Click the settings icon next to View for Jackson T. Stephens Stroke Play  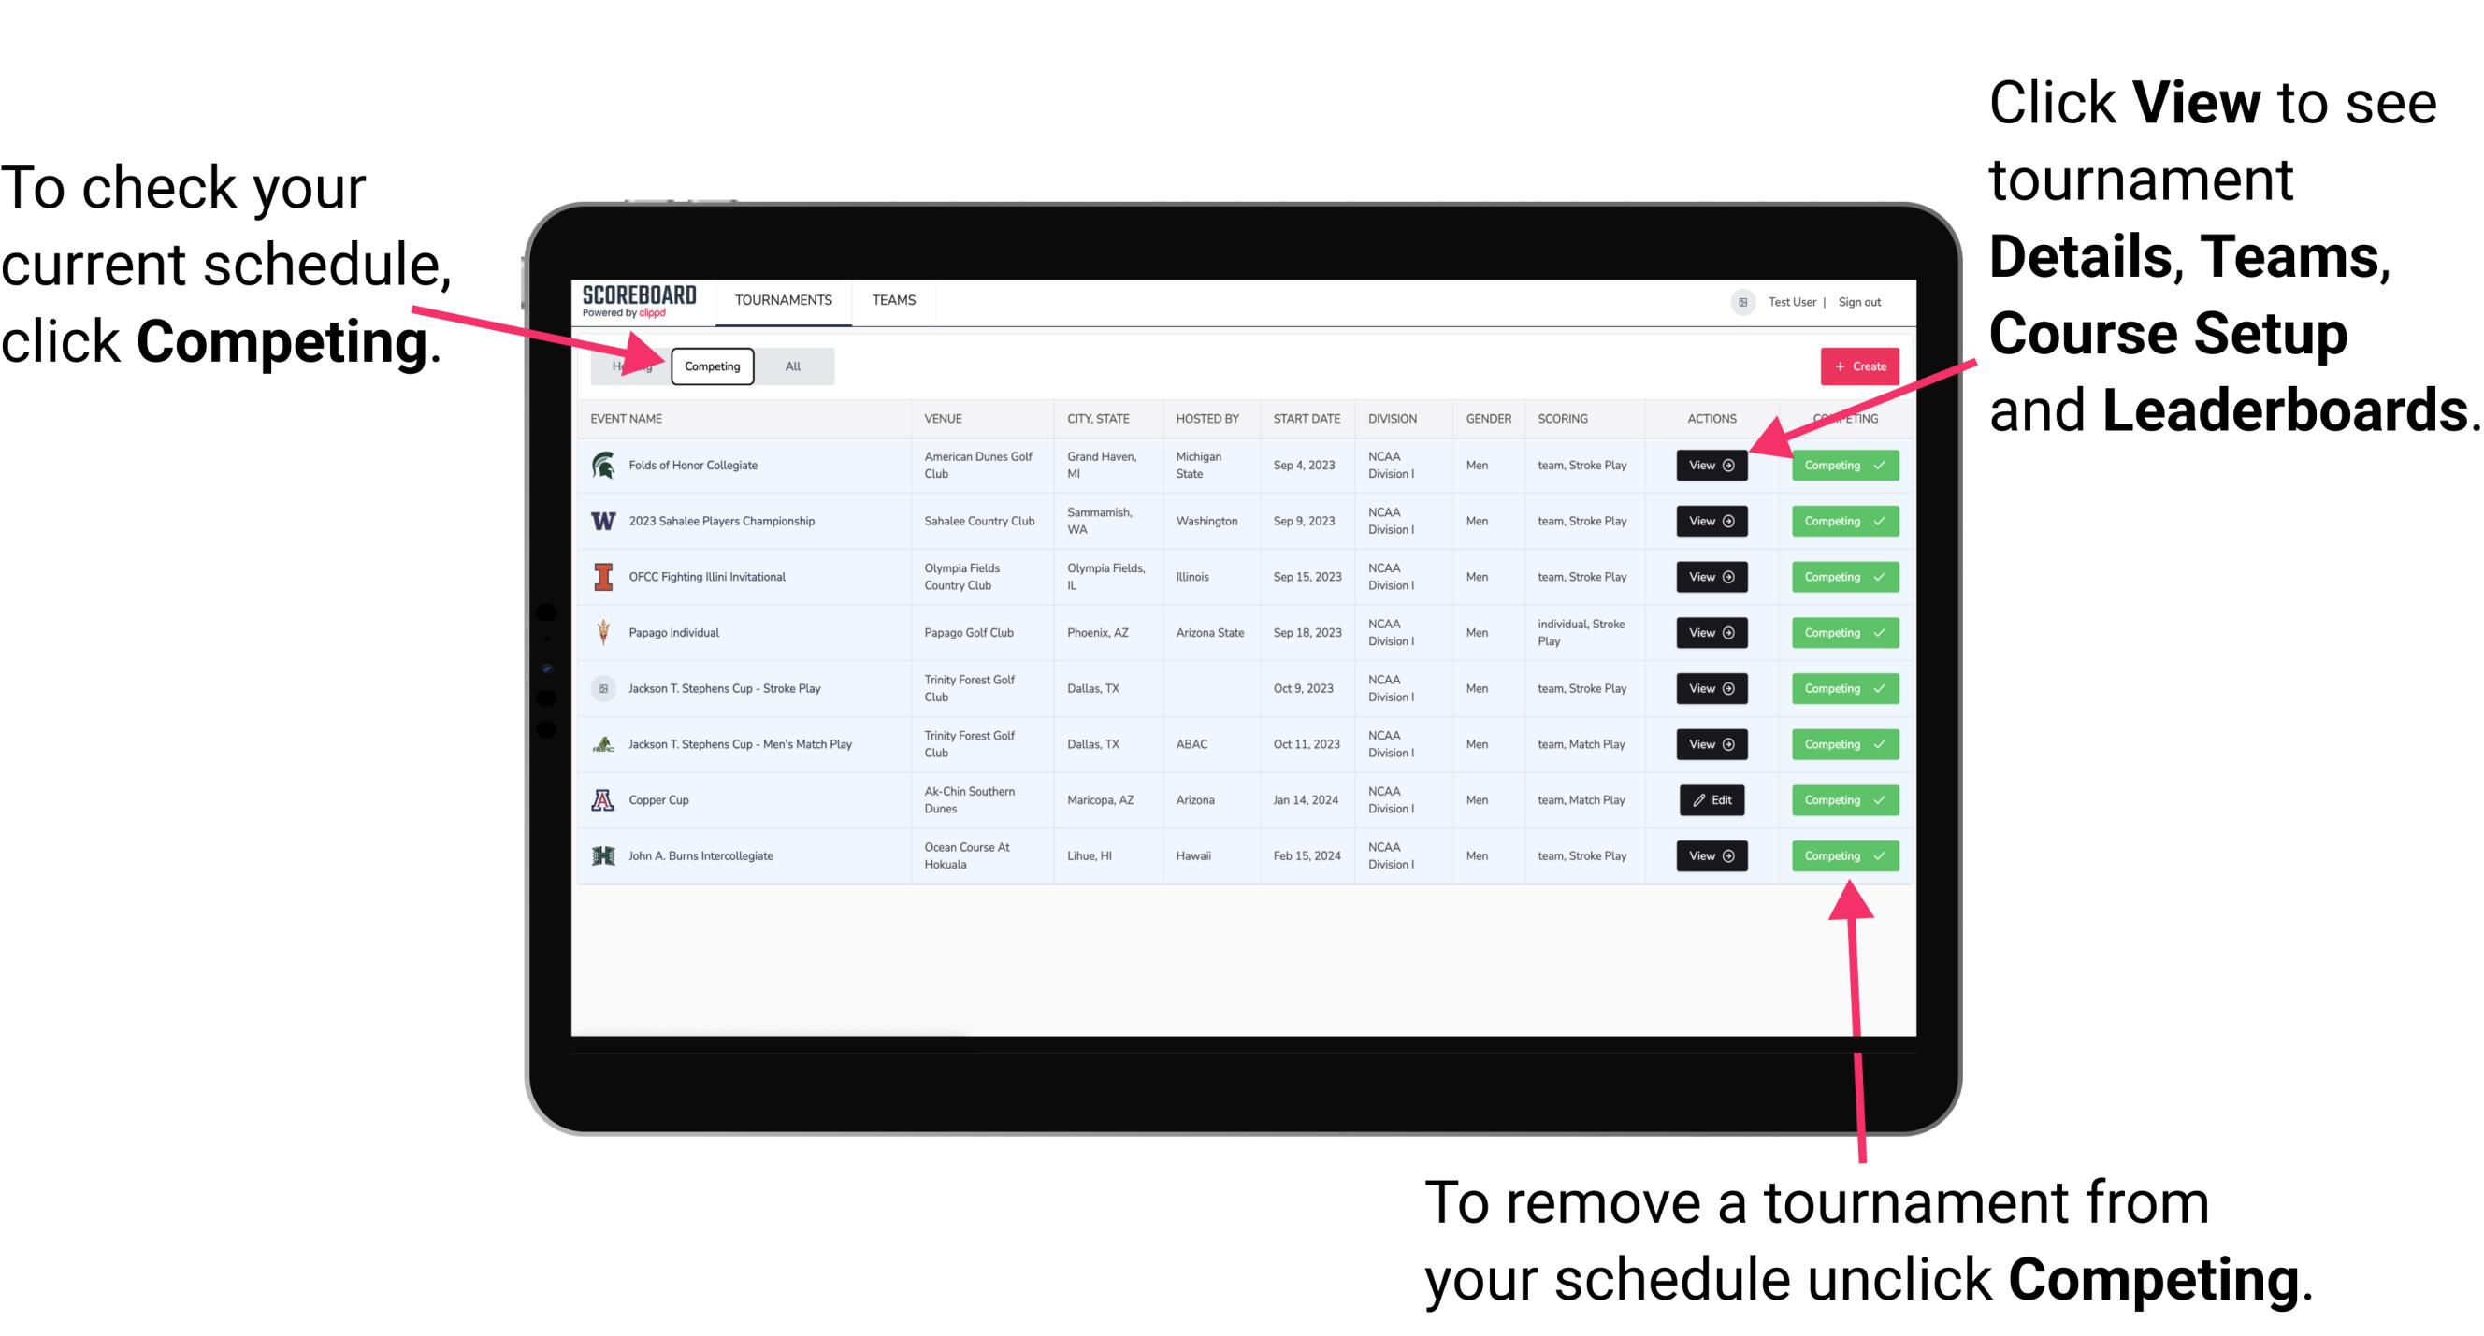pos(1730,688)
